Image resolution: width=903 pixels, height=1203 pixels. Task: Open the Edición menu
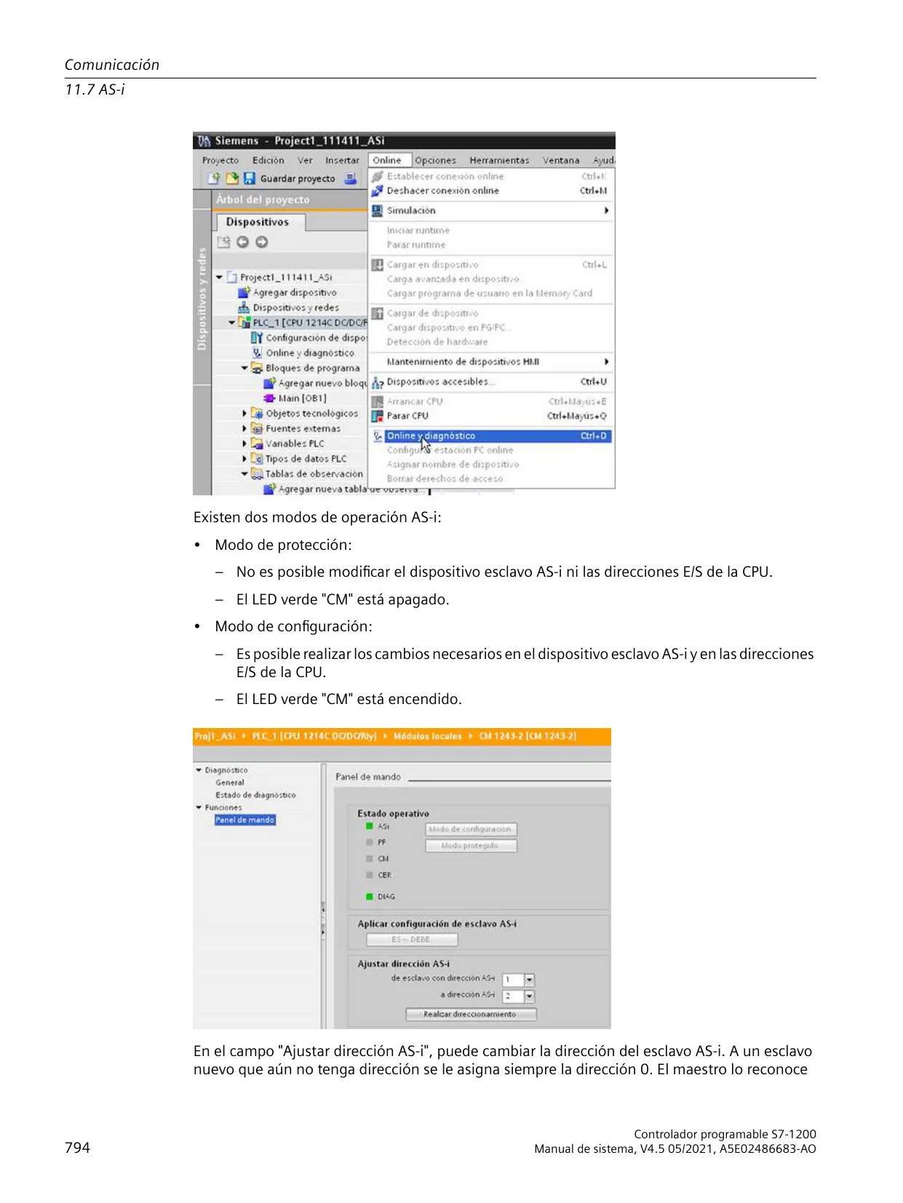[268, 160]
